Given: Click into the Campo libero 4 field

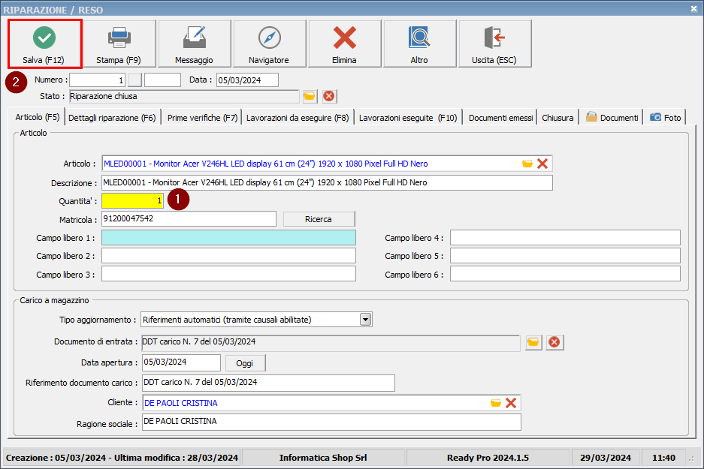Looking at the screenshot, I should tap(565, 238).
